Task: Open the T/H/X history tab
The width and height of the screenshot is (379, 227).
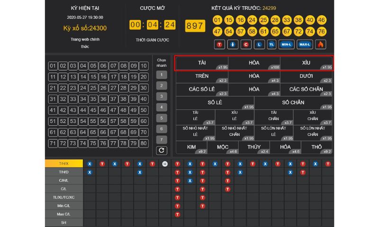Action: (64, 164)
